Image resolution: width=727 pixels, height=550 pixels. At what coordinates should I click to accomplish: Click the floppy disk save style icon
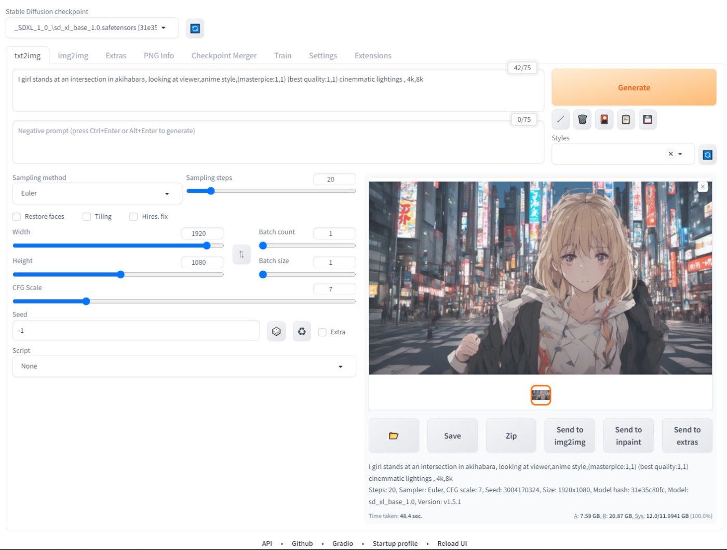pyautogui.click(x=648, y=120)
